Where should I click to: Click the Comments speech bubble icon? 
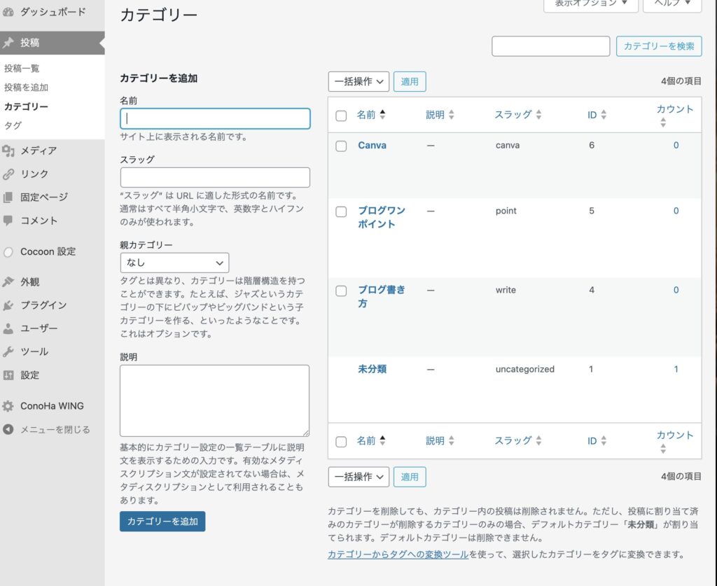[x=8, y=221]
